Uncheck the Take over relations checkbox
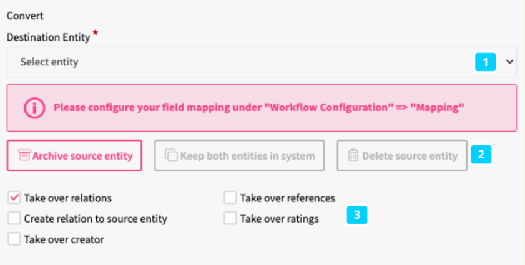Screen dimensions: 525x265 (x=14, y=198)
